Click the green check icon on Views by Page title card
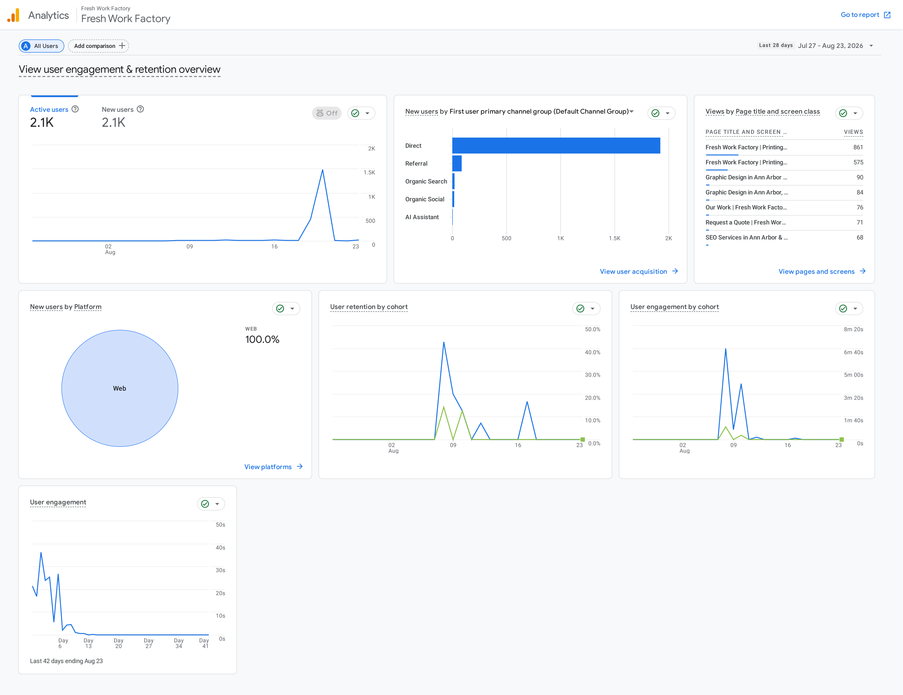This screenshot has width=903, height=695. (843, 113)
